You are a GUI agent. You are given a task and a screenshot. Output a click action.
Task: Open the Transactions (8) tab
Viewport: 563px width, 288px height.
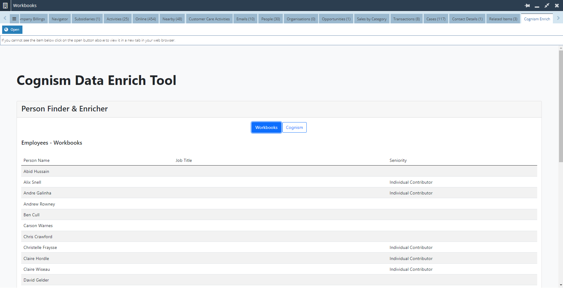coord(406,19)
